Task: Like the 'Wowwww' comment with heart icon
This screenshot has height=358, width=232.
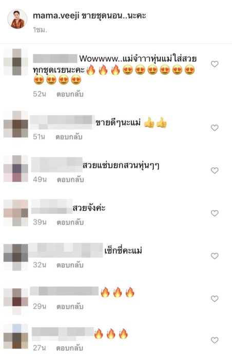Action: 215,64
